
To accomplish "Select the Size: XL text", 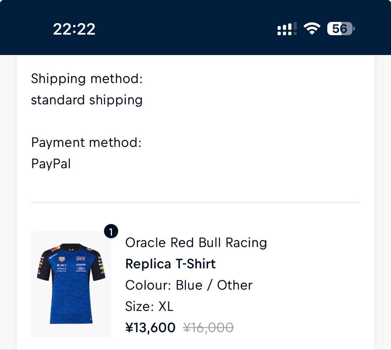I will tap(149, 307).
